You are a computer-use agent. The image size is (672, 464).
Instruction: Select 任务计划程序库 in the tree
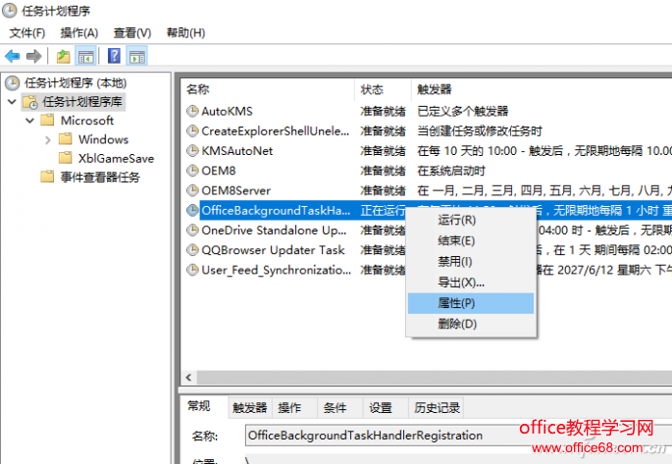click(81, 102)
